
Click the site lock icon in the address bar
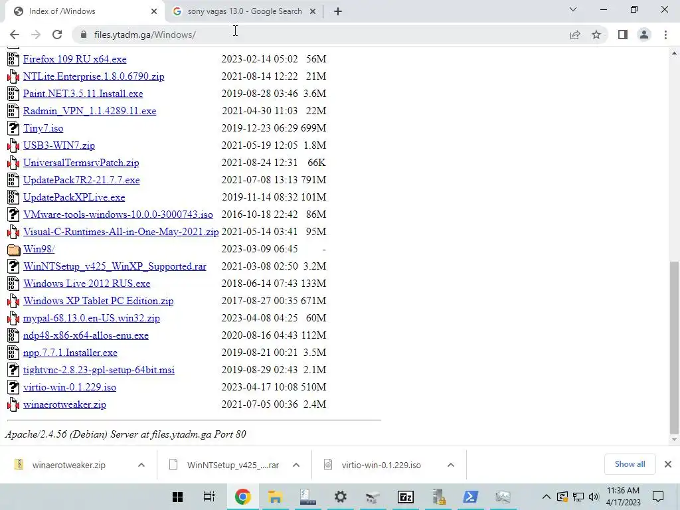click(84, 35)
